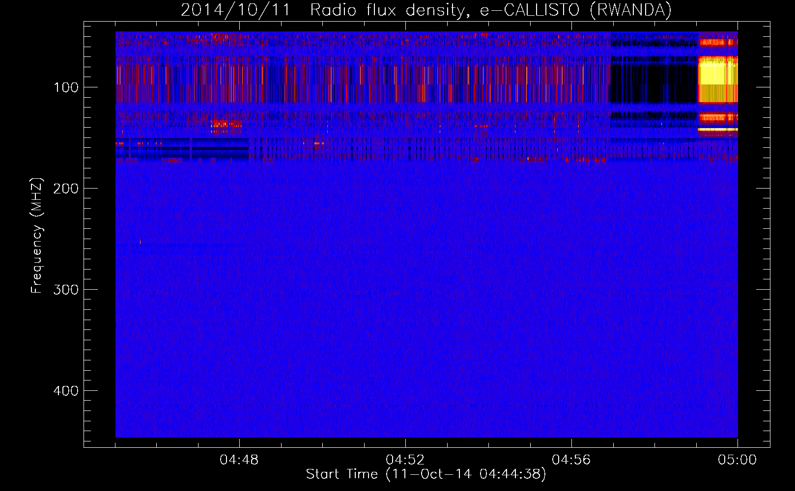Select the y-axis label "Frequency (MHZ)"
Viewport: 795px width, 491px height.
(x=37, y=236)
